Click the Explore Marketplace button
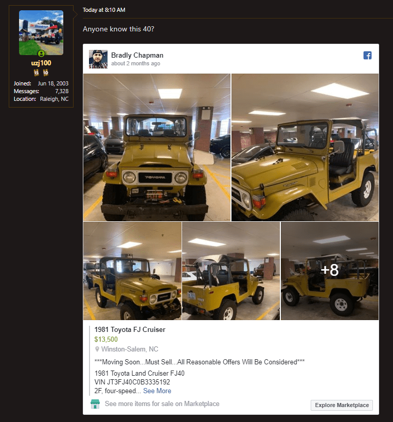 click(x=342, y=405)
